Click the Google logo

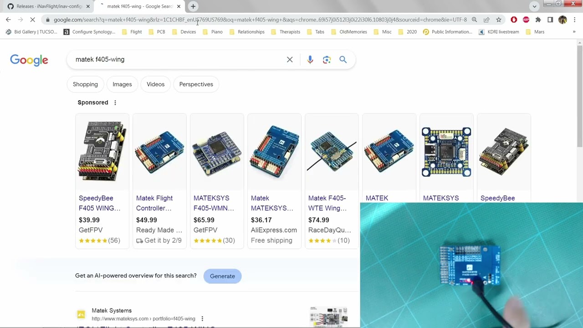click(29, 60)
